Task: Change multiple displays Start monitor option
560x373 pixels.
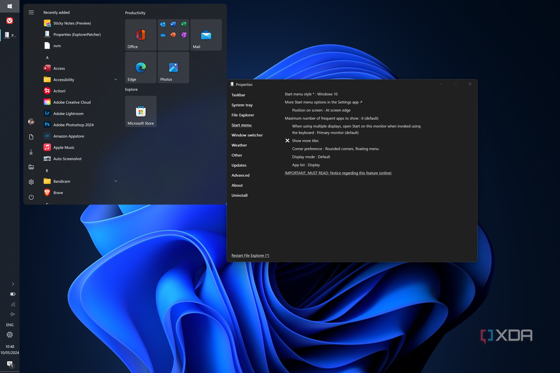Action: pyautogui.click(x=357, y=129)
